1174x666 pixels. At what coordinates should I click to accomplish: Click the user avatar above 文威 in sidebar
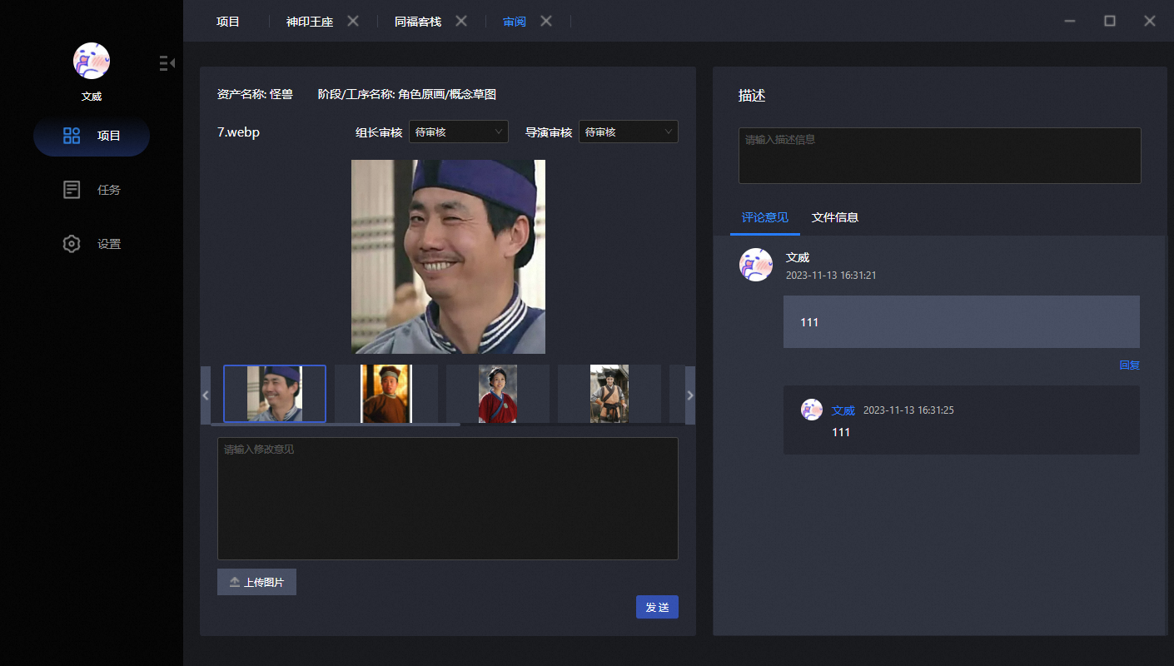[x=92, y=61]
